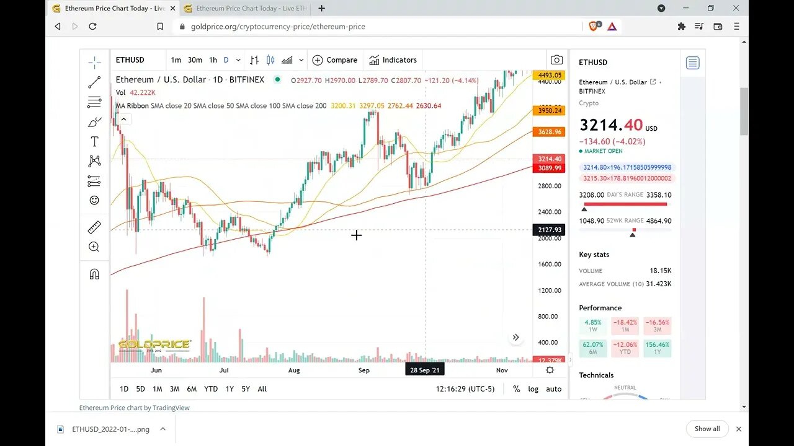Select the trend line drawing tool
Image resolution: width=794 pixels, height=446 pixels.
[94, 82]
